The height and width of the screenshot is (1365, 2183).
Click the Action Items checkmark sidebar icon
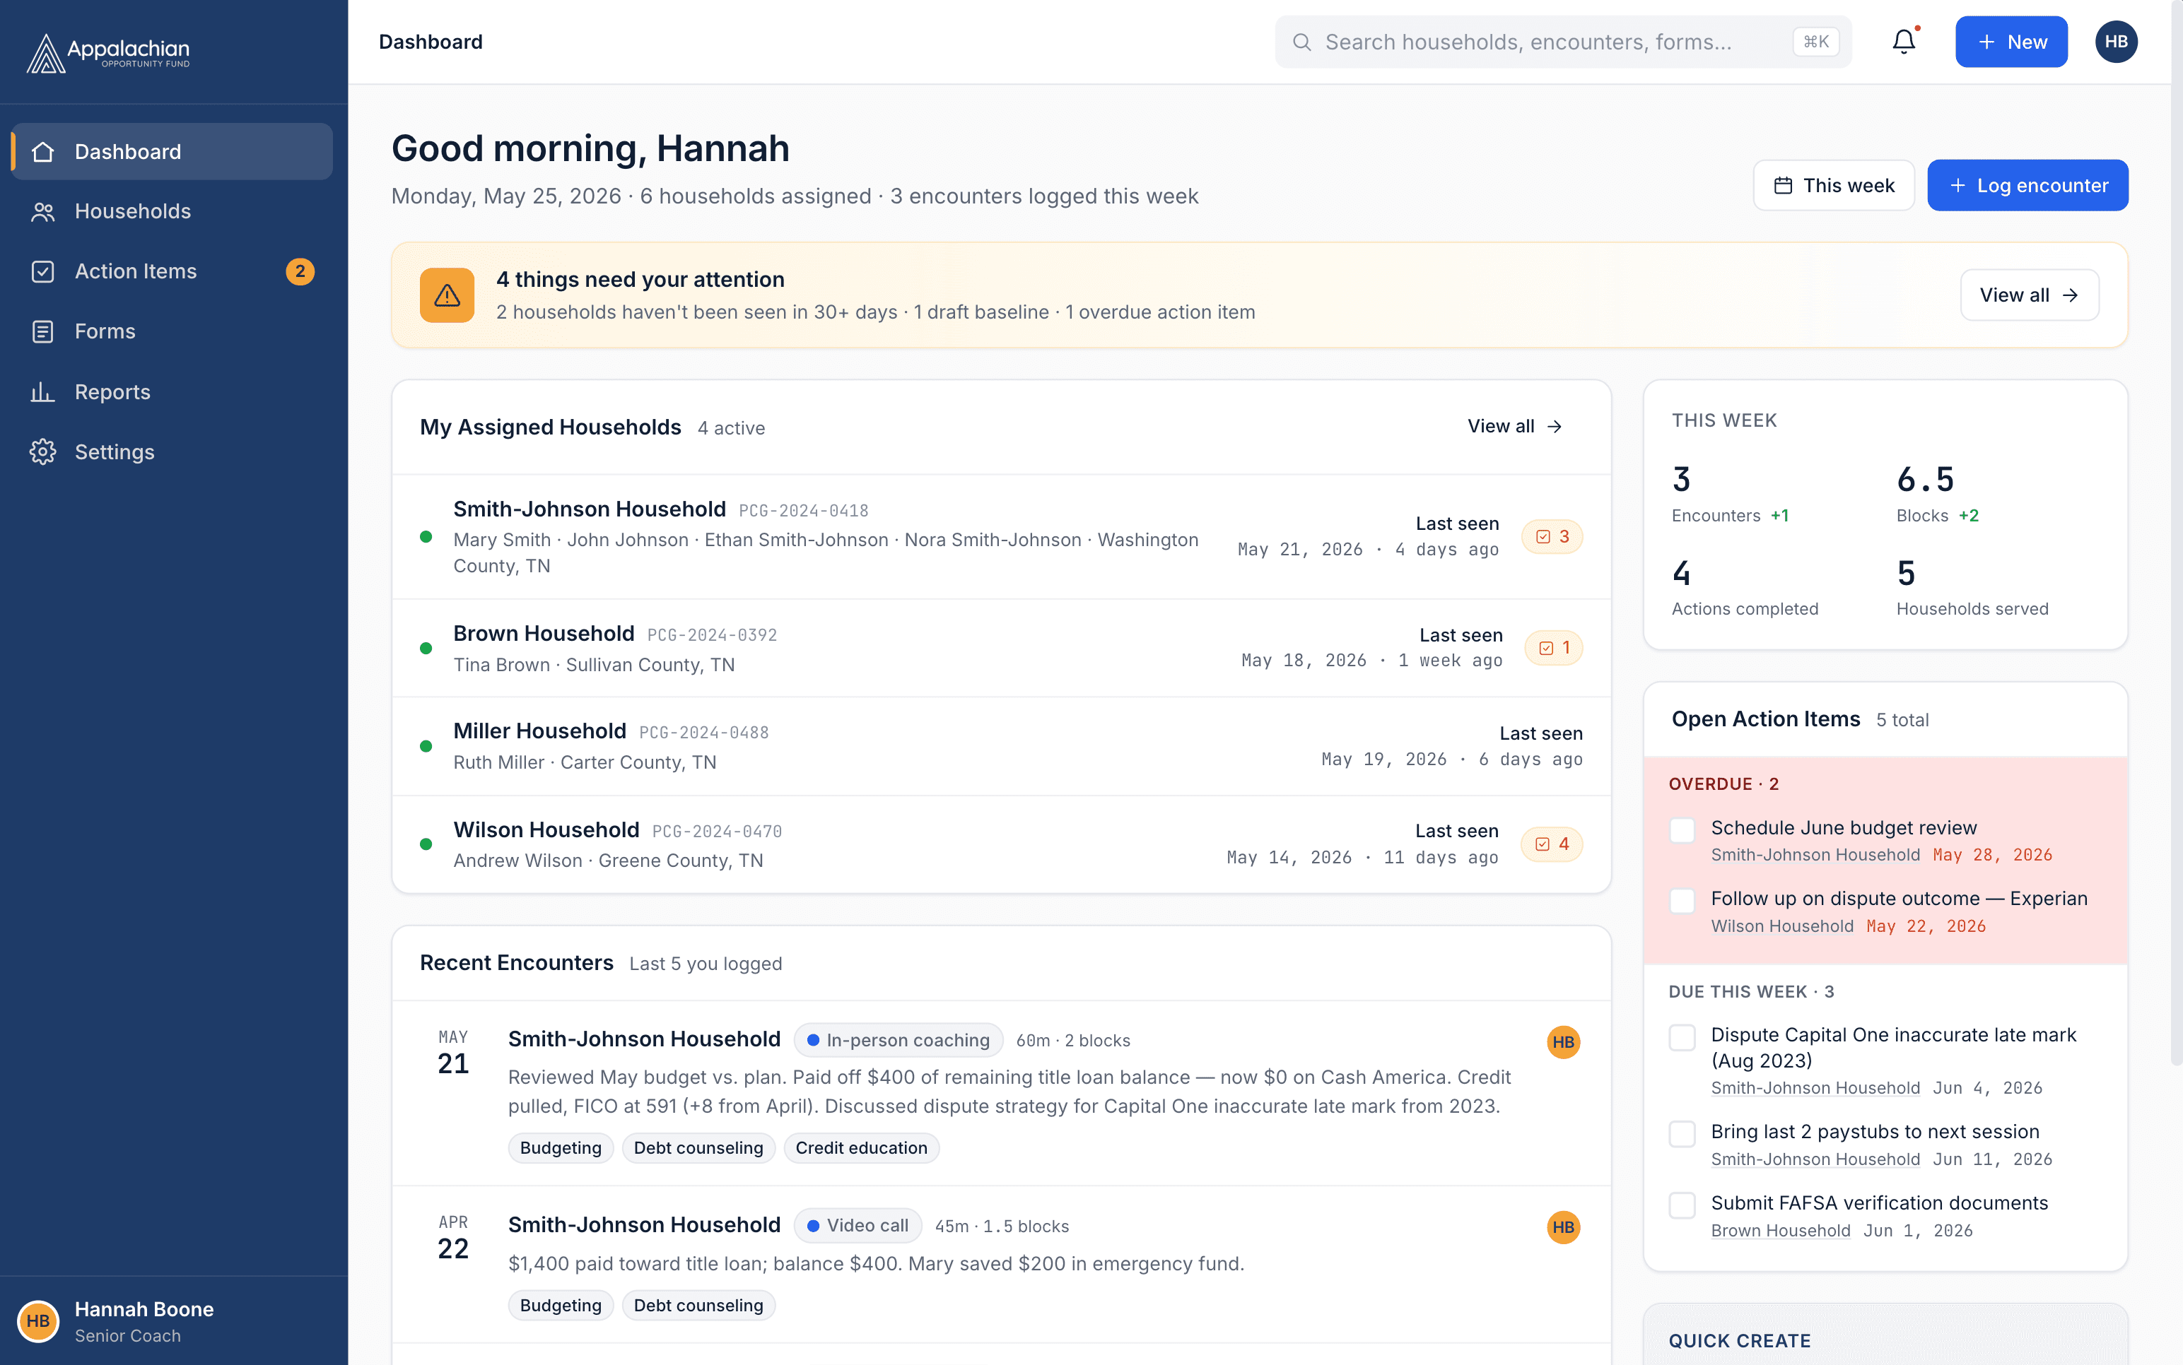coord(42,272)
